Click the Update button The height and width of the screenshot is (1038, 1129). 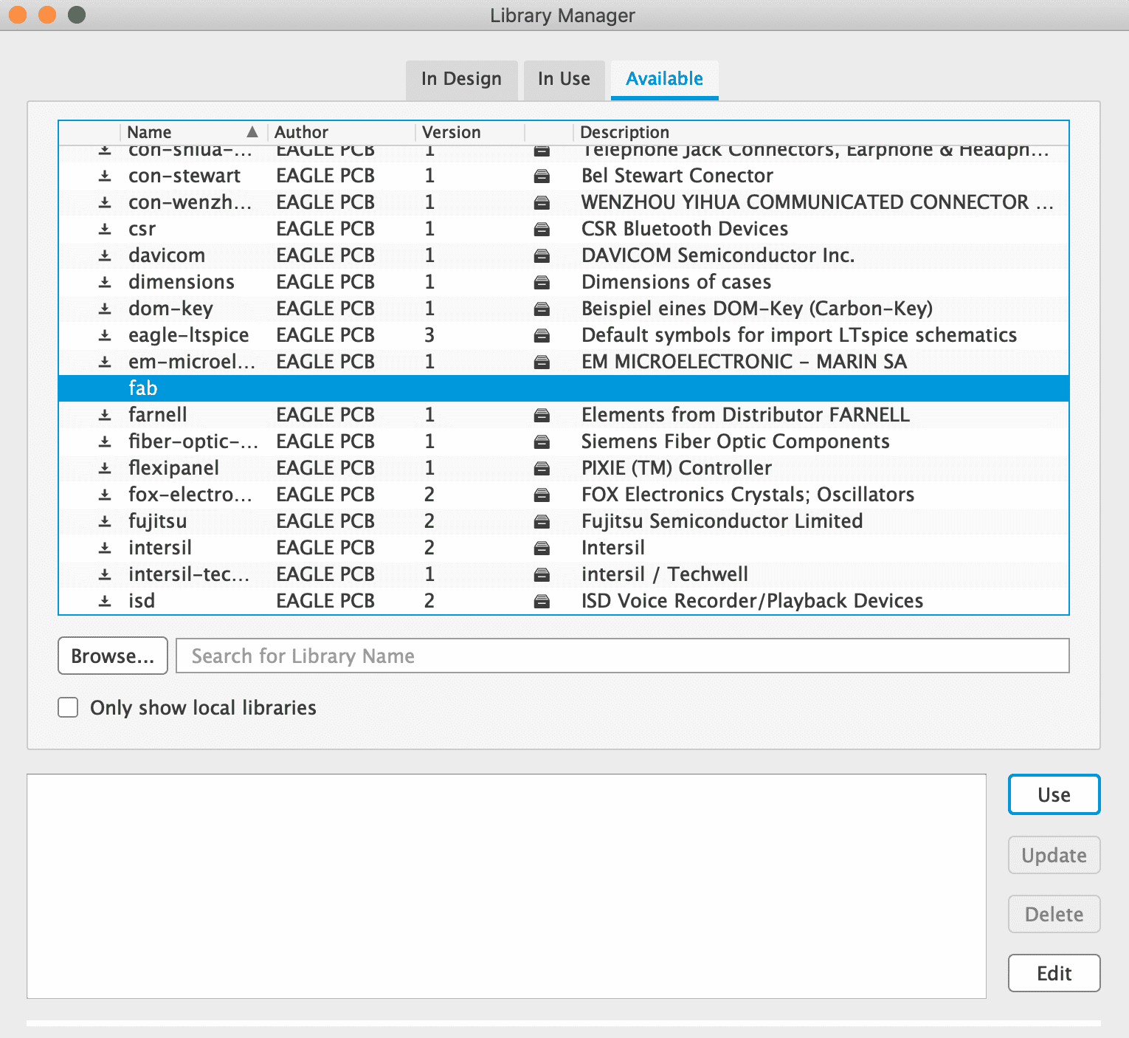(x=1054, y=855)
